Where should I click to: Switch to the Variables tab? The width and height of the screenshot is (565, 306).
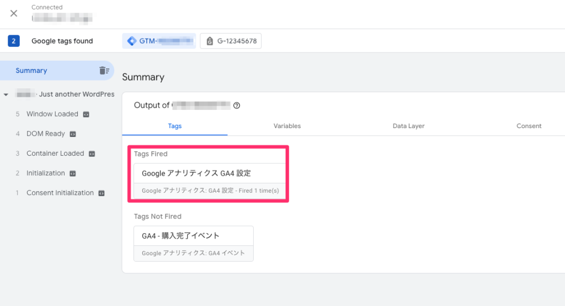click(287, 126)
